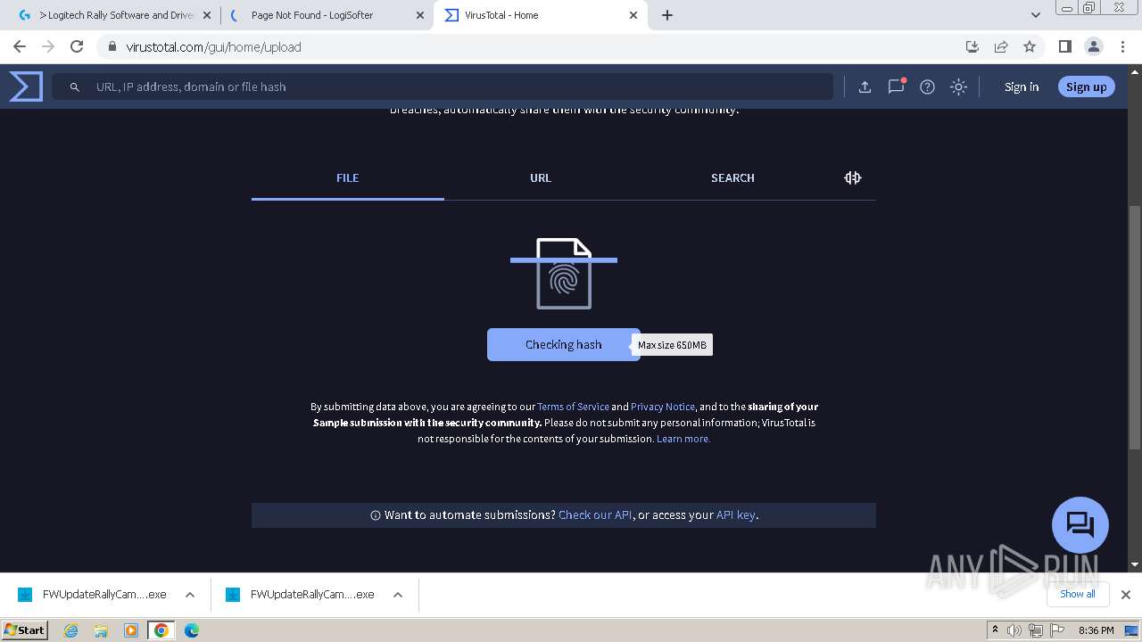This screenshot has height=642, width=1142.
Task: Open the monitor icon tab next to SEARCH
Action: click(x=853, y=177)
